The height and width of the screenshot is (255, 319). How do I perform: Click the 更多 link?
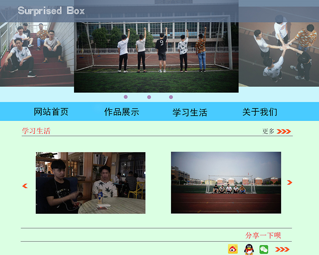pyautogui.click(x=268, y=131)
